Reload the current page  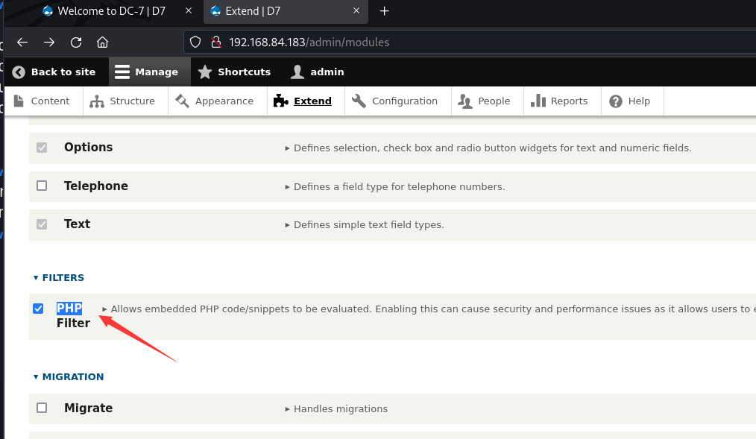76,42
